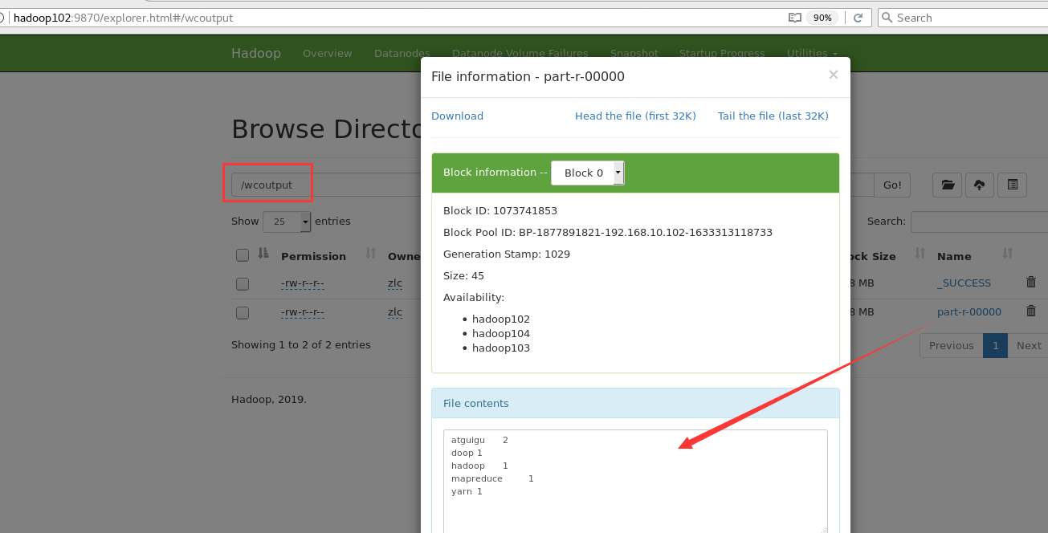The height and width of the screenshot is (533, 1048).
Task: Click the Block ID: 1073741853 text
Action: tap(500, 210)
